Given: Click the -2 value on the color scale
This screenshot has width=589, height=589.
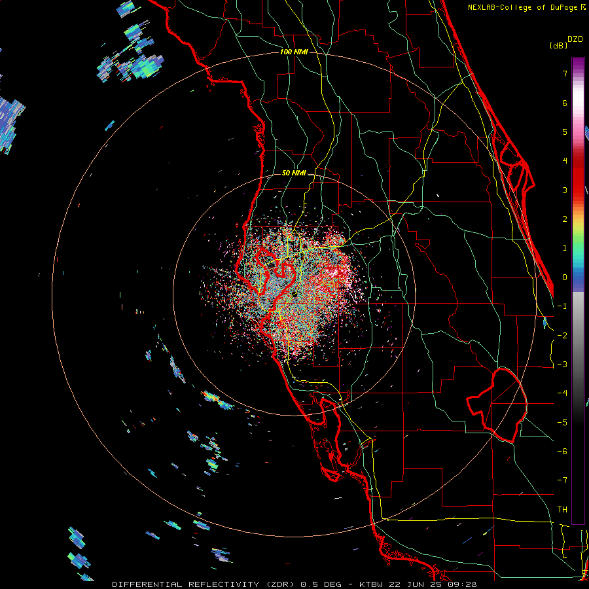Looking at the screenshot, I should (x=562, y=336).
